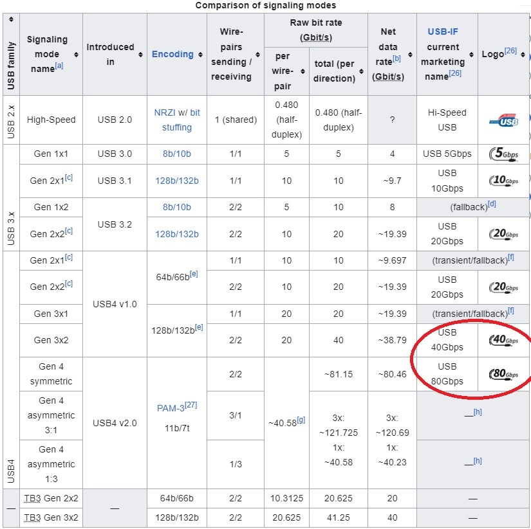The image size is (531, 529).
Task: Open the Encoding header link
Action: click(172, 54)
